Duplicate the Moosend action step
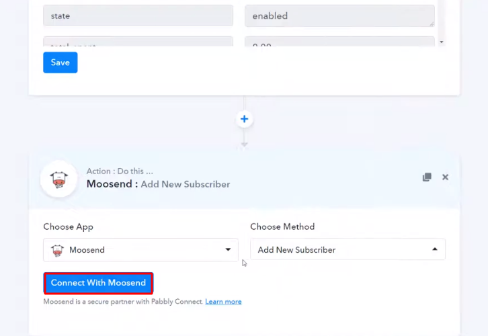 427,177
